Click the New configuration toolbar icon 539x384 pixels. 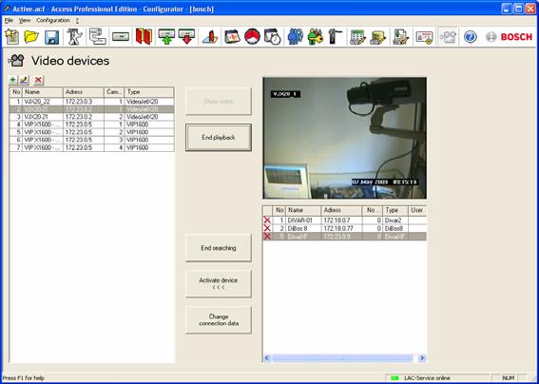coord(12,36)
